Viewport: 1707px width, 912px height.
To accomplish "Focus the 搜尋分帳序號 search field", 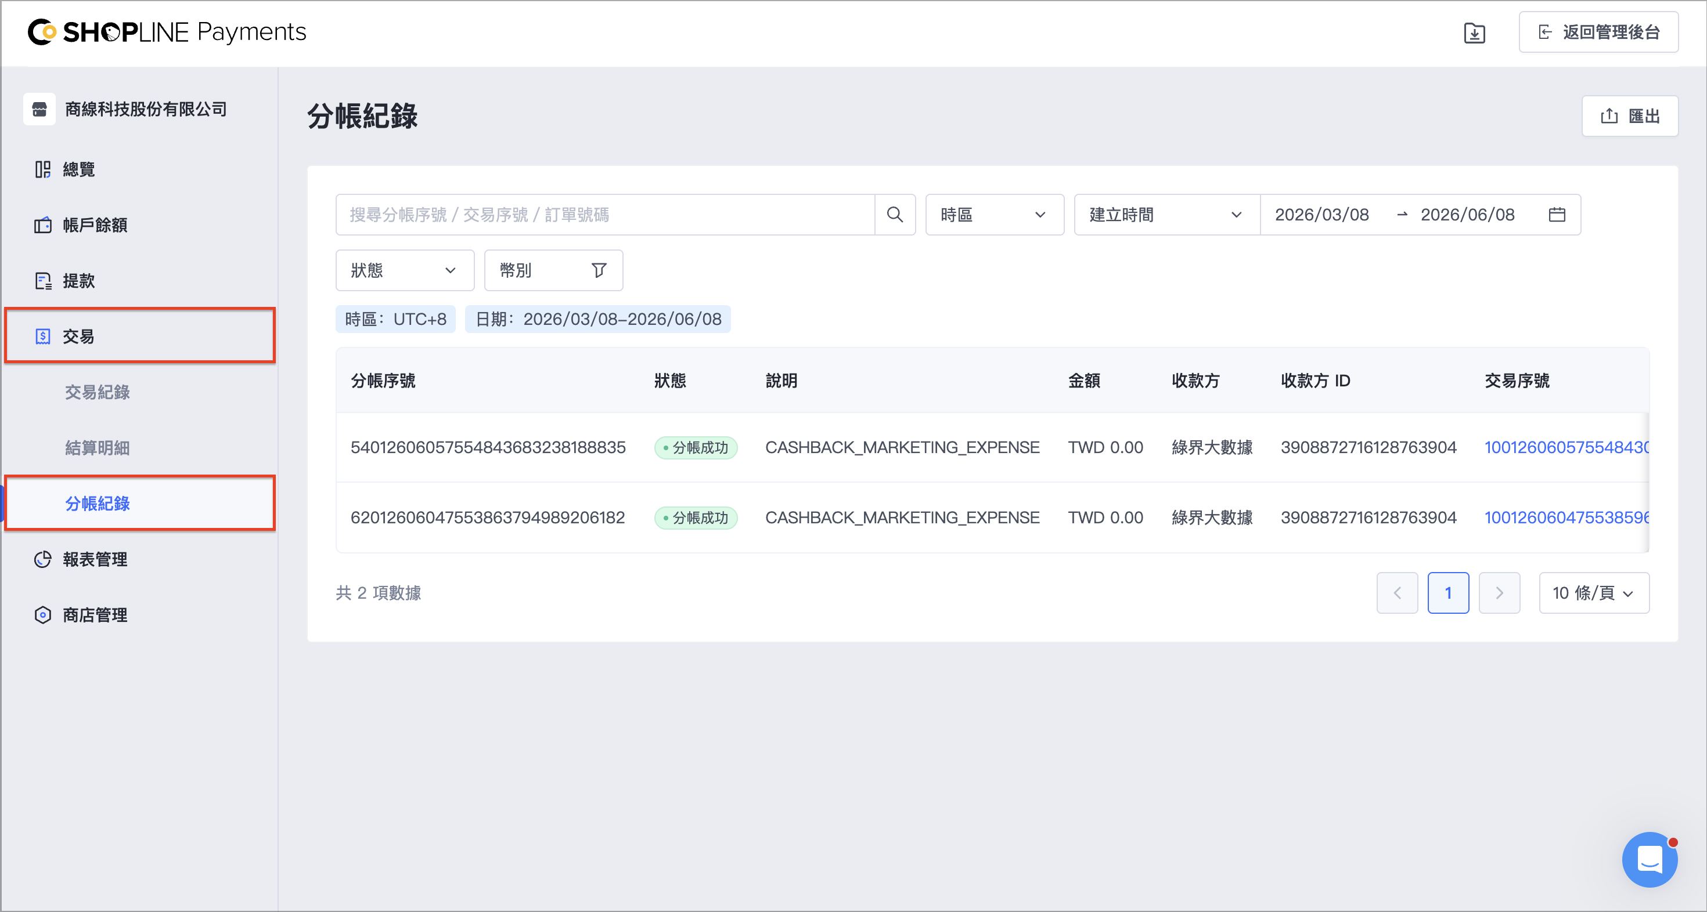I will pyautogui.click(x=605, y=215).
